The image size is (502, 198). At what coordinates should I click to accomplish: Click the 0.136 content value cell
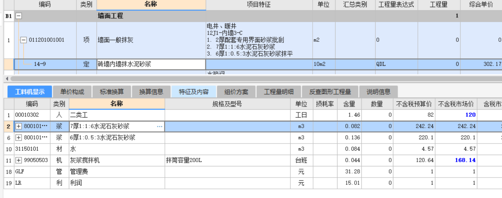tap(349, 138)
